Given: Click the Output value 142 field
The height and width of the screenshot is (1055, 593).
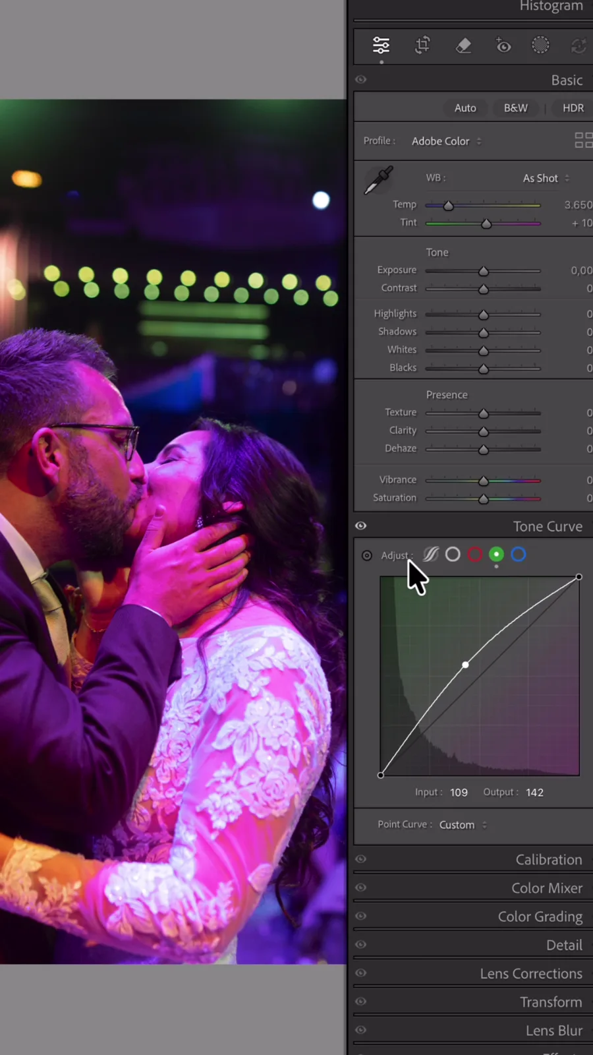Looking at the screenshot, I should coord(535,793).
